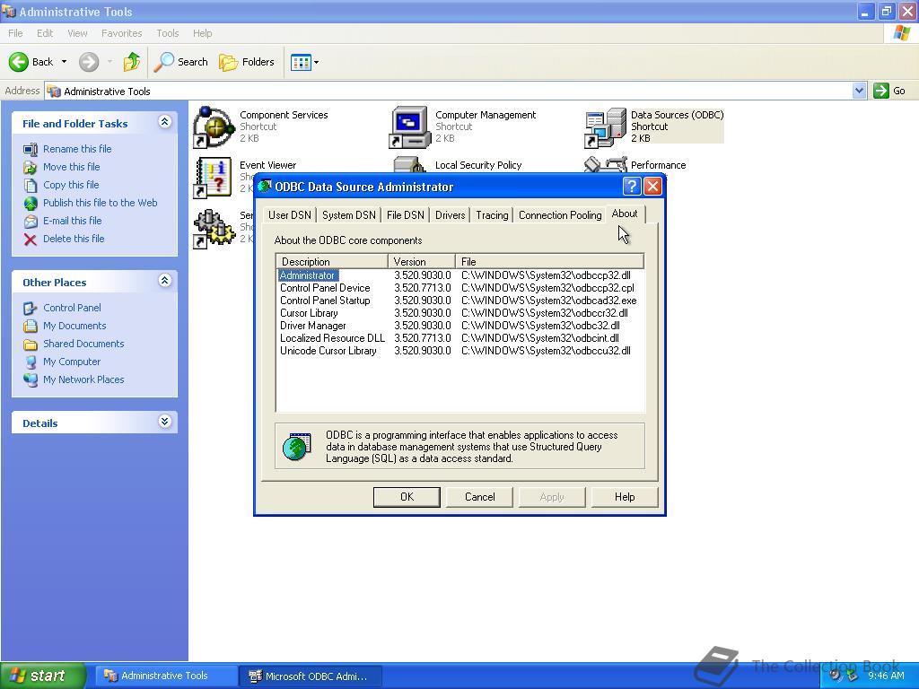Switch to the Connection Pooling tab
This screenshot has width=919, height=689.
pos(560,215)
